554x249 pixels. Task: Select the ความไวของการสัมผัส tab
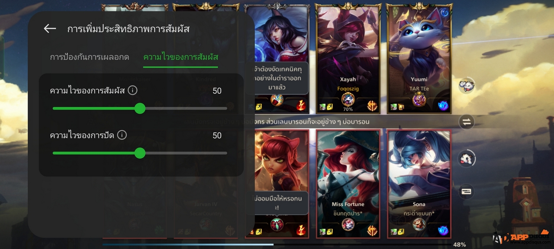pos(180,57)
